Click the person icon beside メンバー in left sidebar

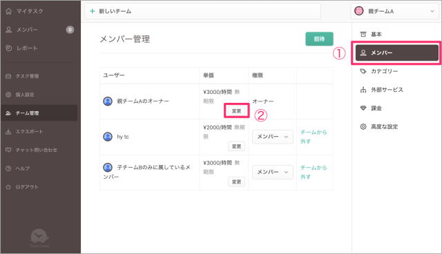9,30
